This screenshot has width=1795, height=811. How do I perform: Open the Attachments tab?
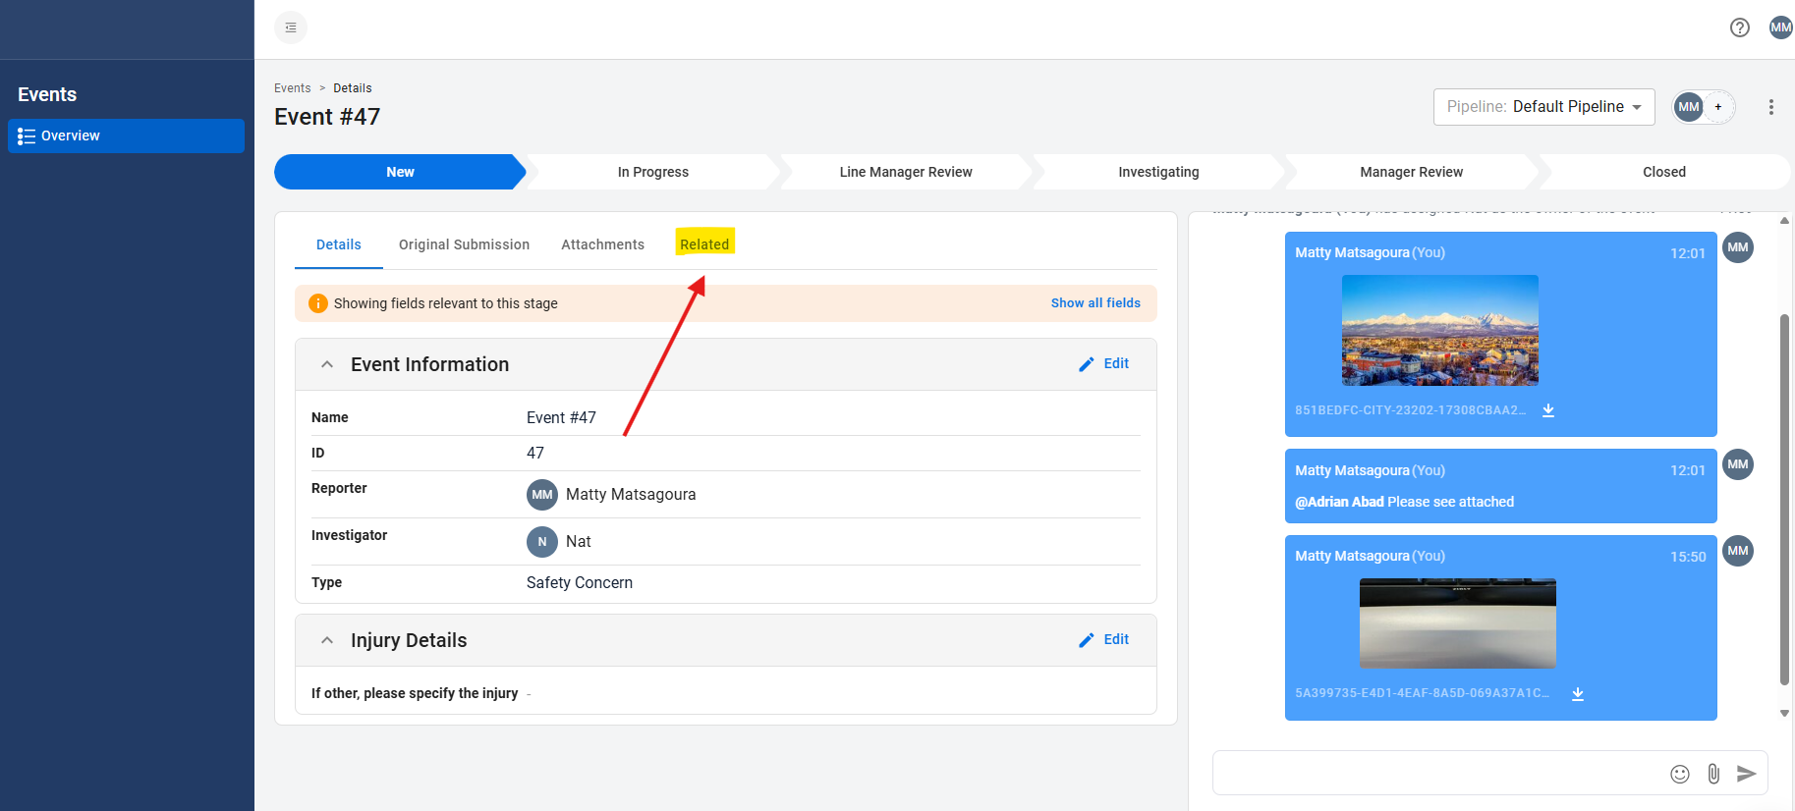point(602,244)
